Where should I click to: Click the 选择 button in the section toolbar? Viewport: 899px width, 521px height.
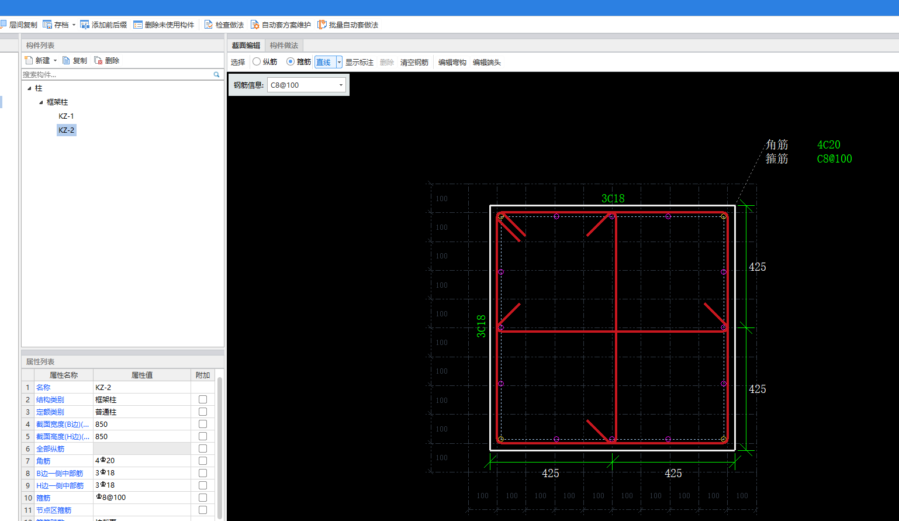click(x=238, y=62)
